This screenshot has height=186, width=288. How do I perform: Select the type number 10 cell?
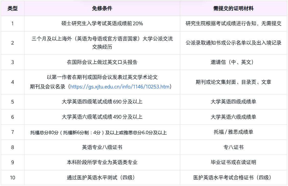[12, 178]
